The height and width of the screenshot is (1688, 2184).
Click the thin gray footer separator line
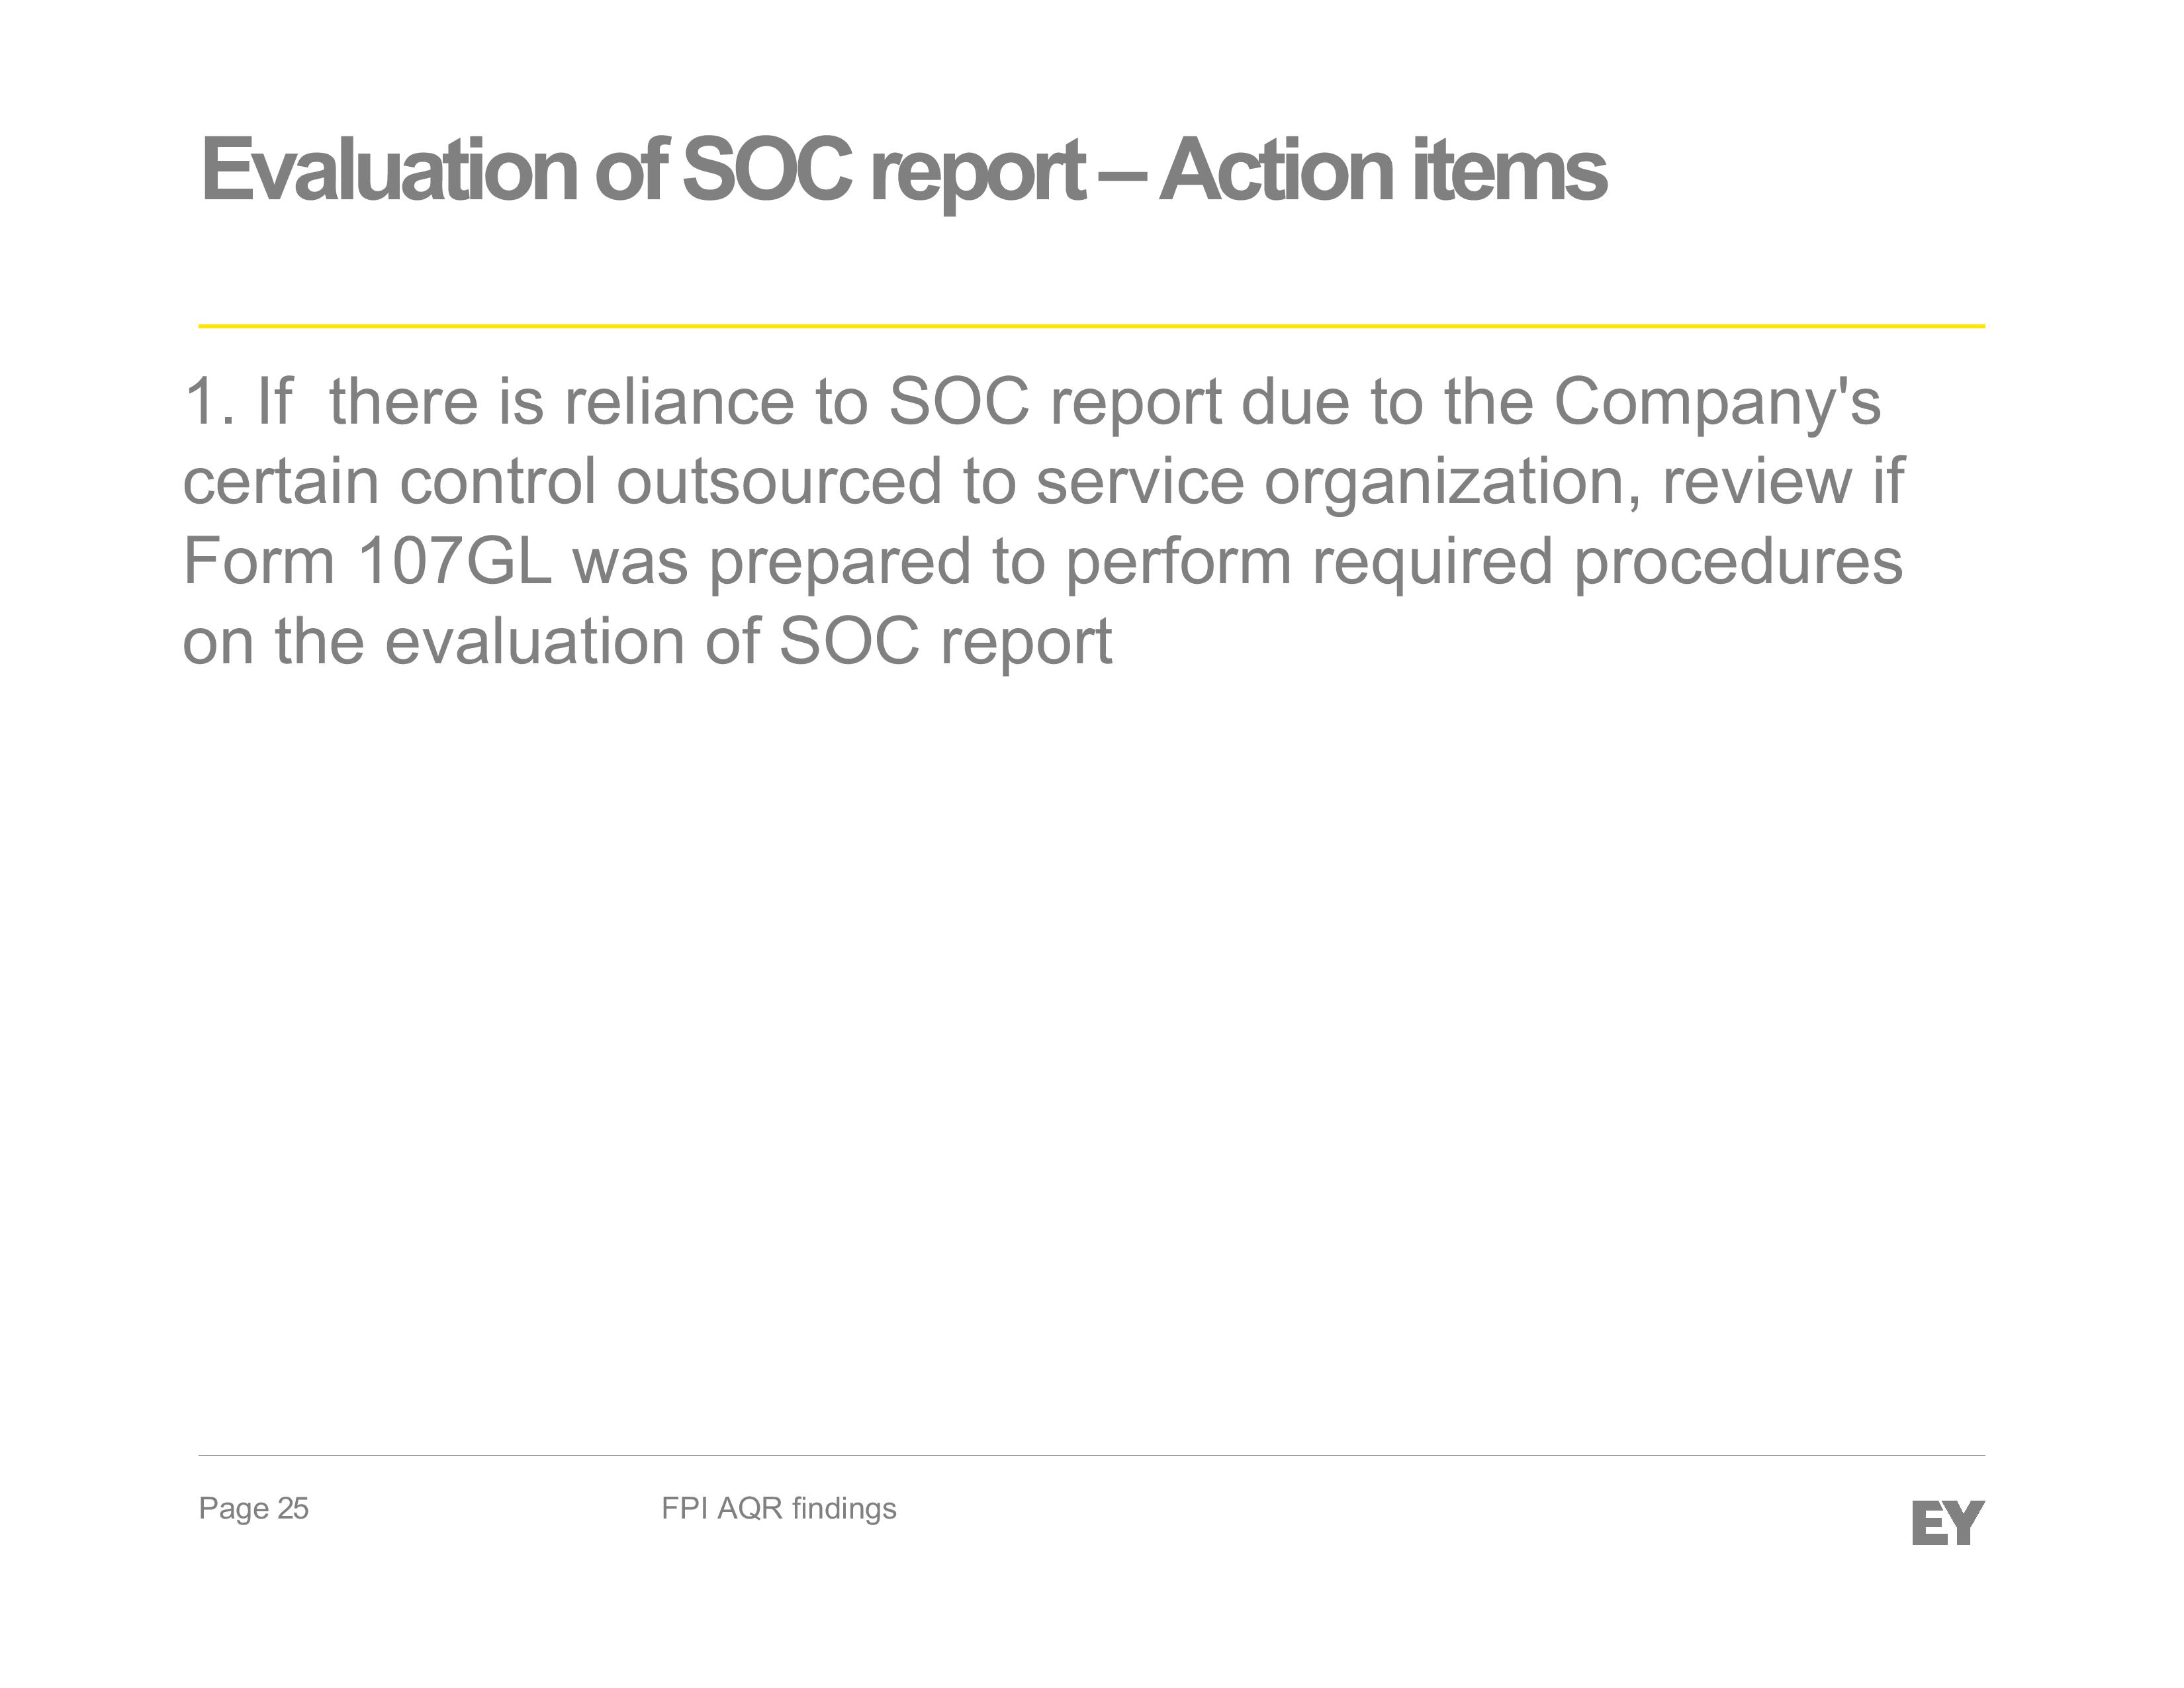(x=1091, y=1455)
